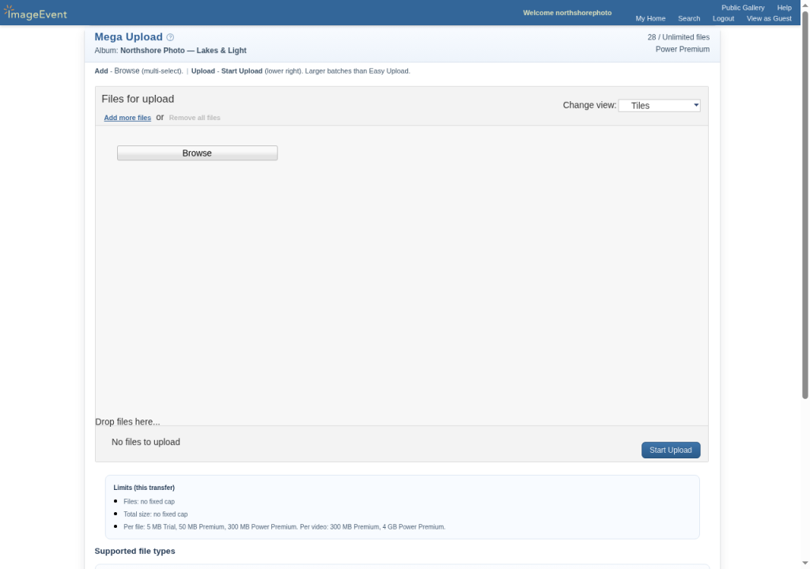Click the Supported file types heading
This screenshot has width=810, height=569.
pyautogui.click(x=134, y=551)
